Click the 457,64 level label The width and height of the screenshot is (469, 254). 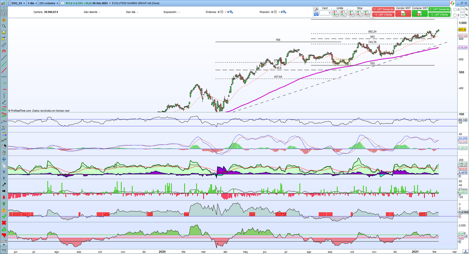click(278, 77)
